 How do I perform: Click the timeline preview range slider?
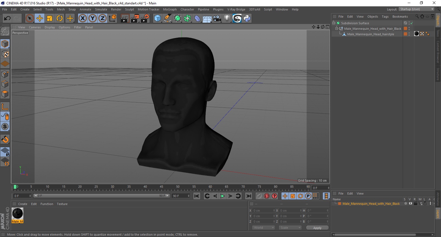[x=101, y=196]
